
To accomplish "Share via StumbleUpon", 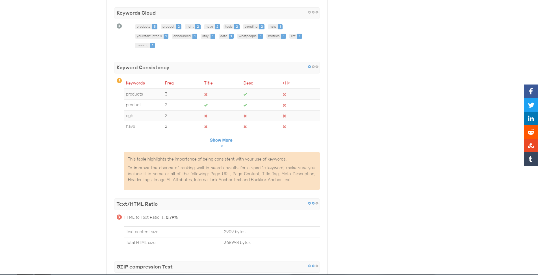I will (x=531, y=146).
